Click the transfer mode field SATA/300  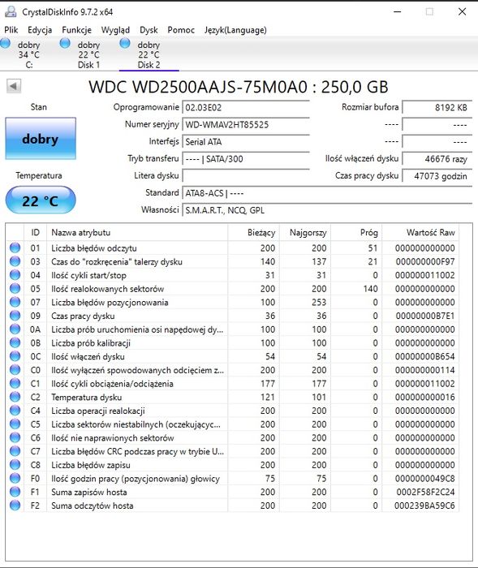246,159
